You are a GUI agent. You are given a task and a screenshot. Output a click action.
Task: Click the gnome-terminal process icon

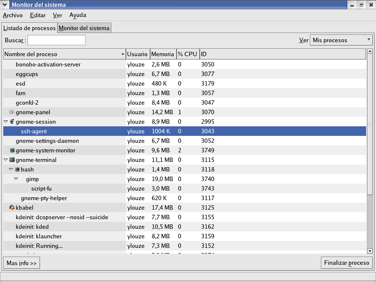tap(12, 160)
